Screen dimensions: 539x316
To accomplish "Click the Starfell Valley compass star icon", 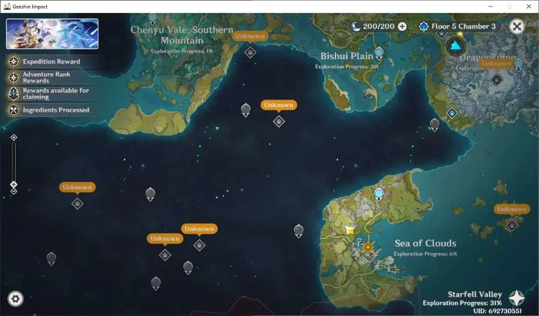I will 516,298.
